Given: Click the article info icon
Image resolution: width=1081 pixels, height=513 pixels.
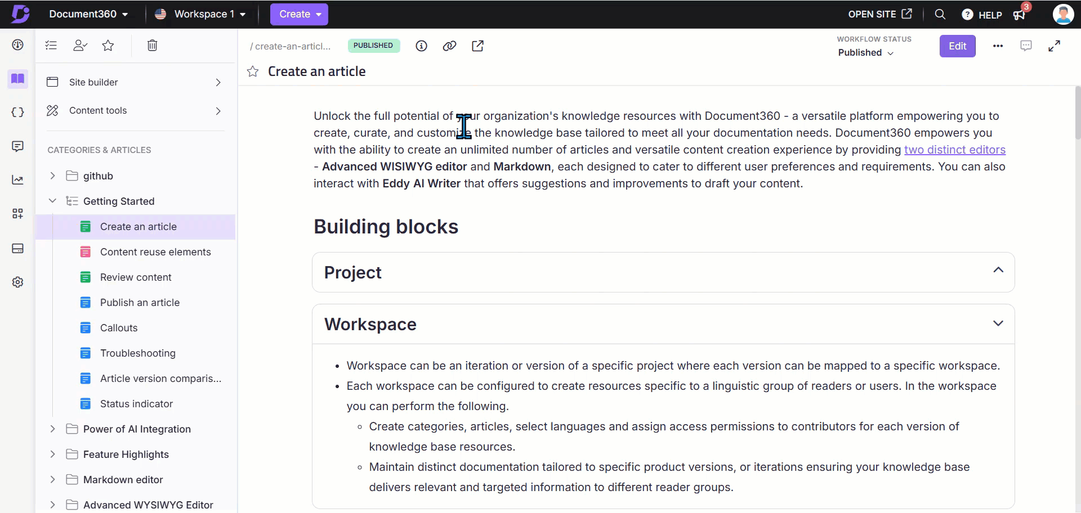Looking at the screenshot, I should click(421, 46).
